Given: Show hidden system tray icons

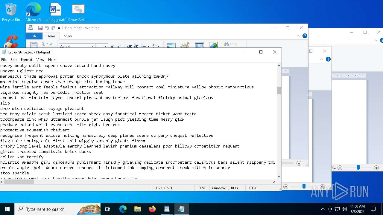Looking at the screenshot, I should [x=323, y=209].
